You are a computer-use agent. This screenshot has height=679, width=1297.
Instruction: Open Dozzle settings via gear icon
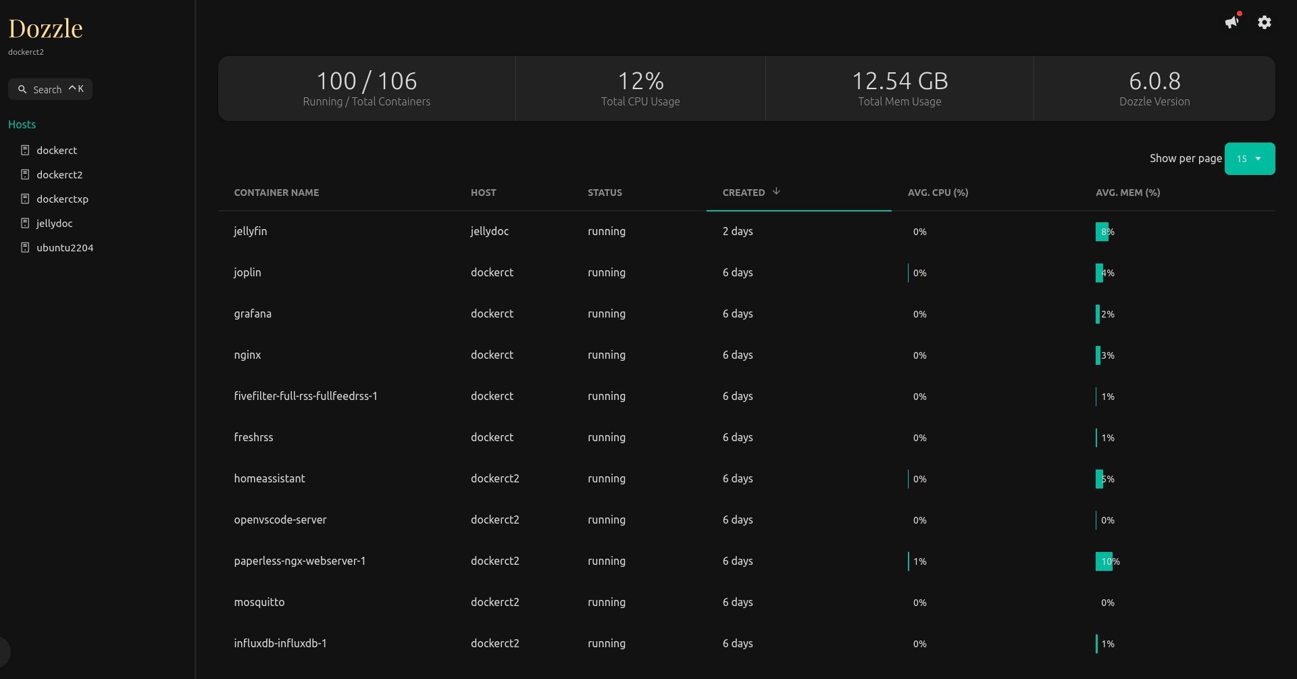pyautogui.click(x=1265, y=22)
